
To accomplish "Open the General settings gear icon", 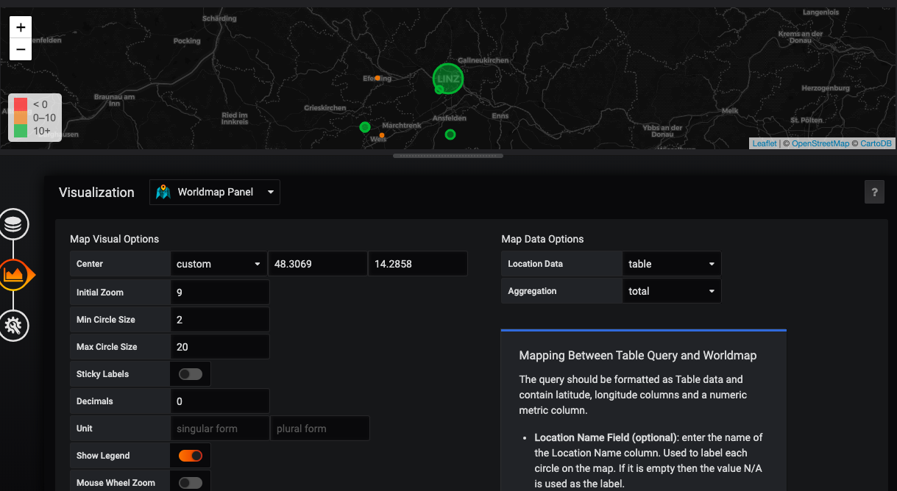I will [13, 326].
